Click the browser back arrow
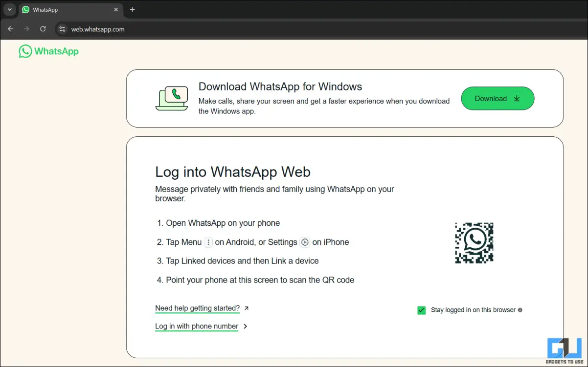Screen dimensions: 588x367 click(x=10, y=29)
